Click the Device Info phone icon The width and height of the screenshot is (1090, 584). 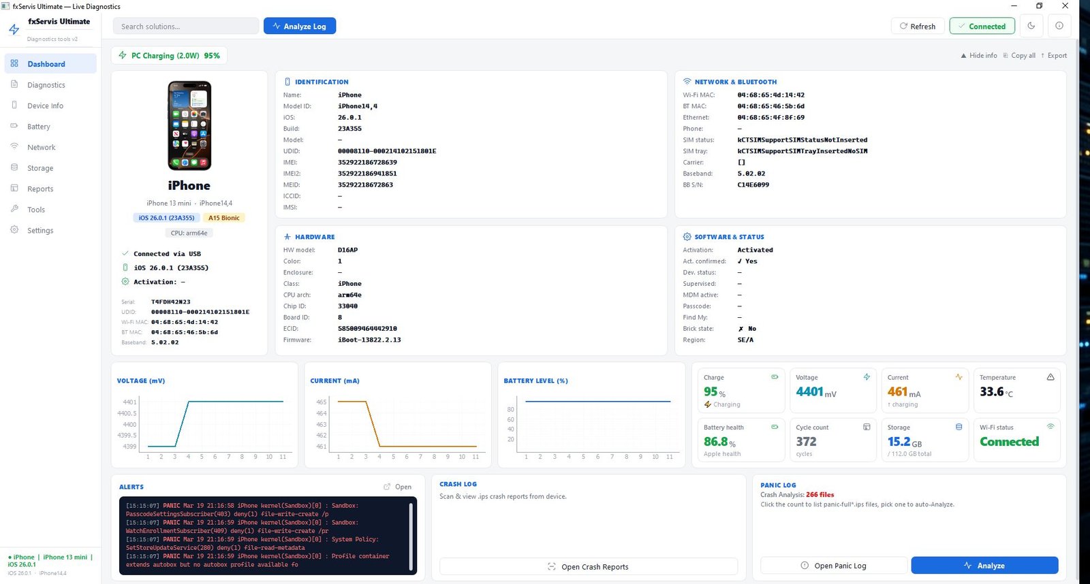pyautogui.click(x=14, y=105)
